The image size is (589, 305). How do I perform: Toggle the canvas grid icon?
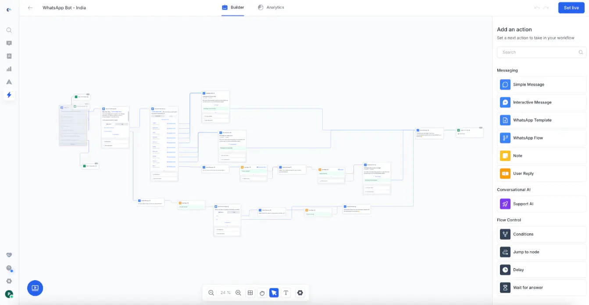click(x=250, y=293)
